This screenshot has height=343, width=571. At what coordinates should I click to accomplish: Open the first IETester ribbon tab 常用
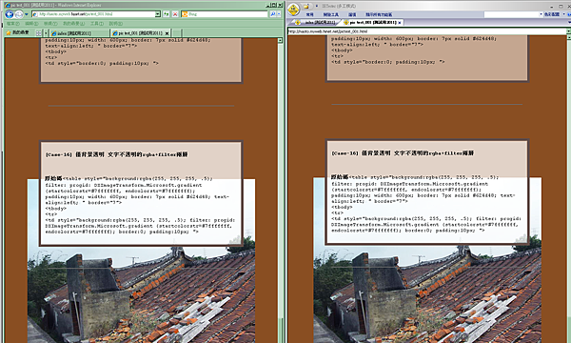click(309, 14)
